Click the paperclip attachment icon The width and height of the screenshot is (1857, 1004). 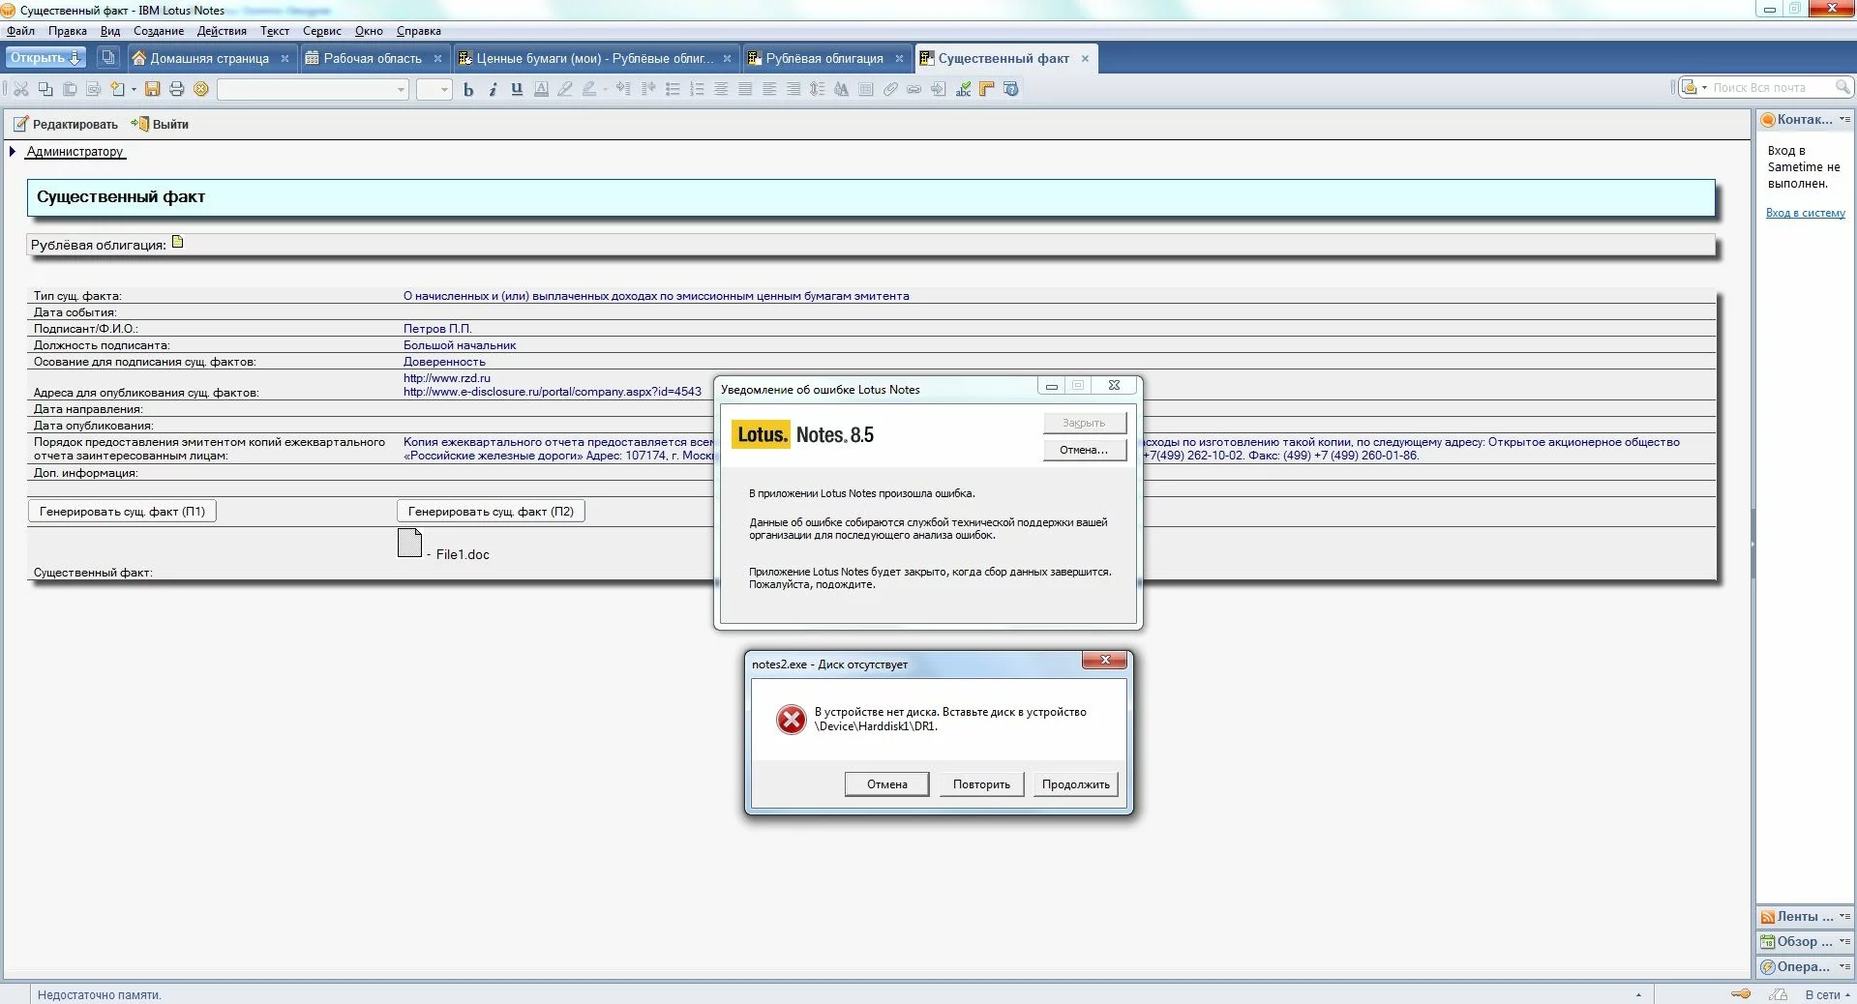890,89
